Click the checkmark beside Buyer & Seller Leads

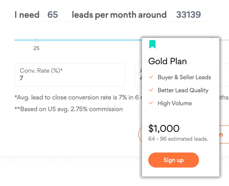click(x=151, y=77)
